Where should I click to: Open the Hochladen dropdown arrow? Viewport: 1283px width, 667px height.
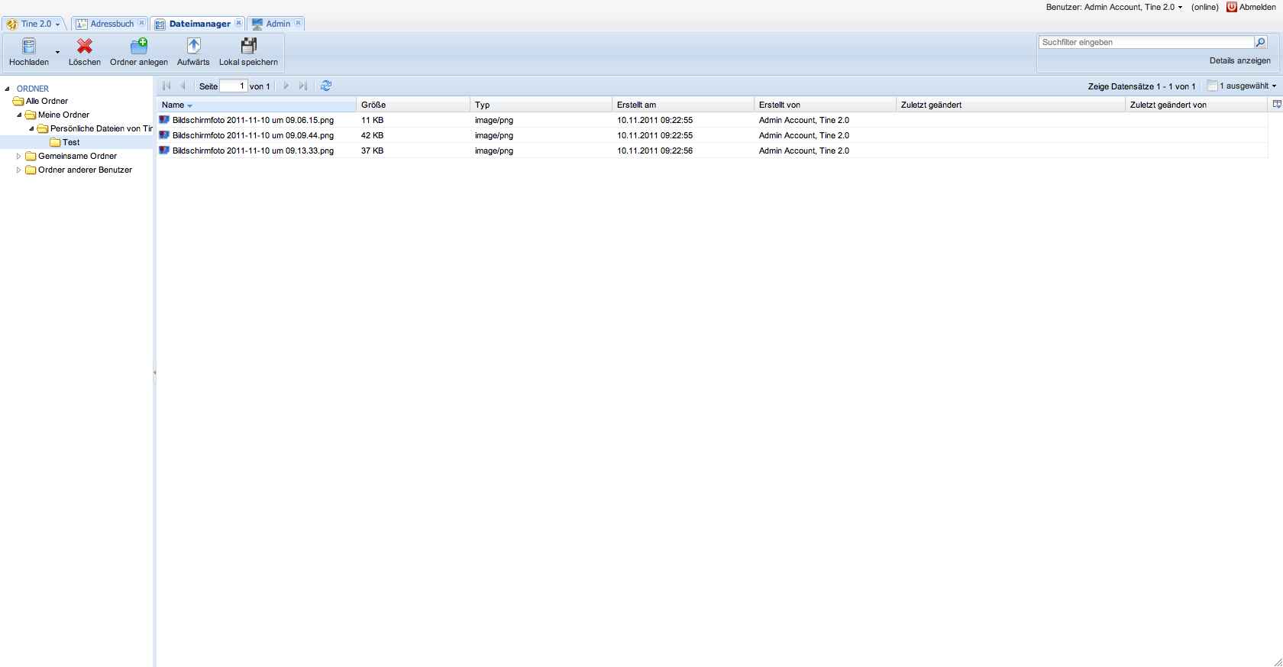pos(57,53)
